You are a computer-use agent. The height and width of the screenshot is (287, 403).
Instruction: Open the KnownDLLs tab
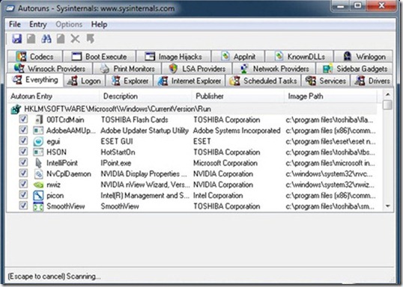(299, 56)
